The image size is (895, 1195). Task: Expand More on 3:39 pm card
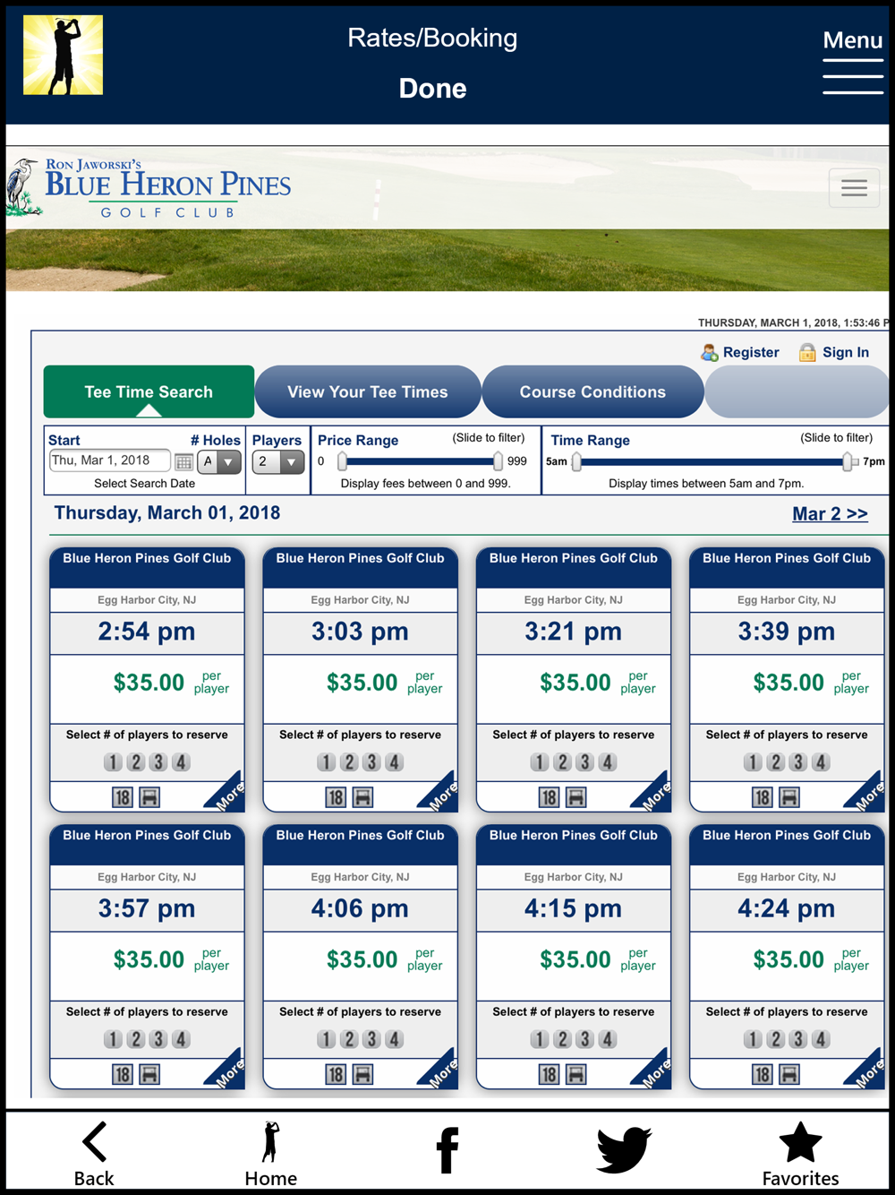pyautogui.click(x=867, y=794)
